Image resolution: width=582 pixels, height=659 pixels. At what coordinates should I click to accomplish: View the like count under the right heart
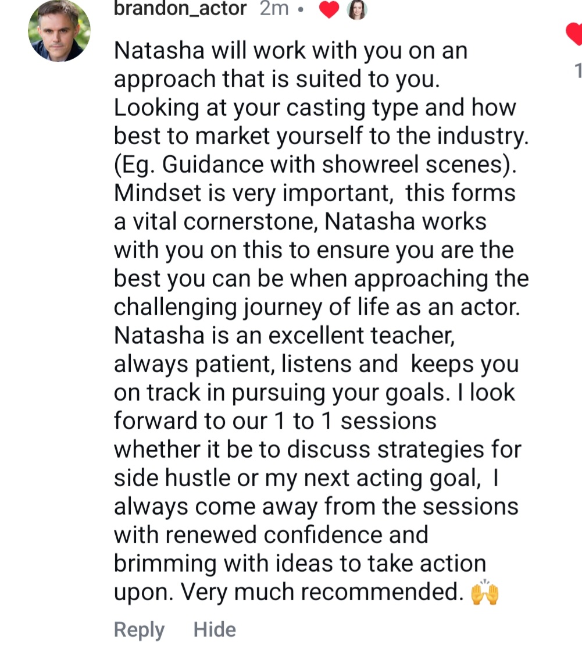(x=577, y=70)
